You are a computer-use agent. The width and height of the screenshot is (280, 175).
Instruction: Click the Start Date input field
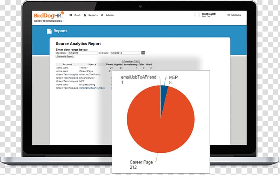pos(83,53)
